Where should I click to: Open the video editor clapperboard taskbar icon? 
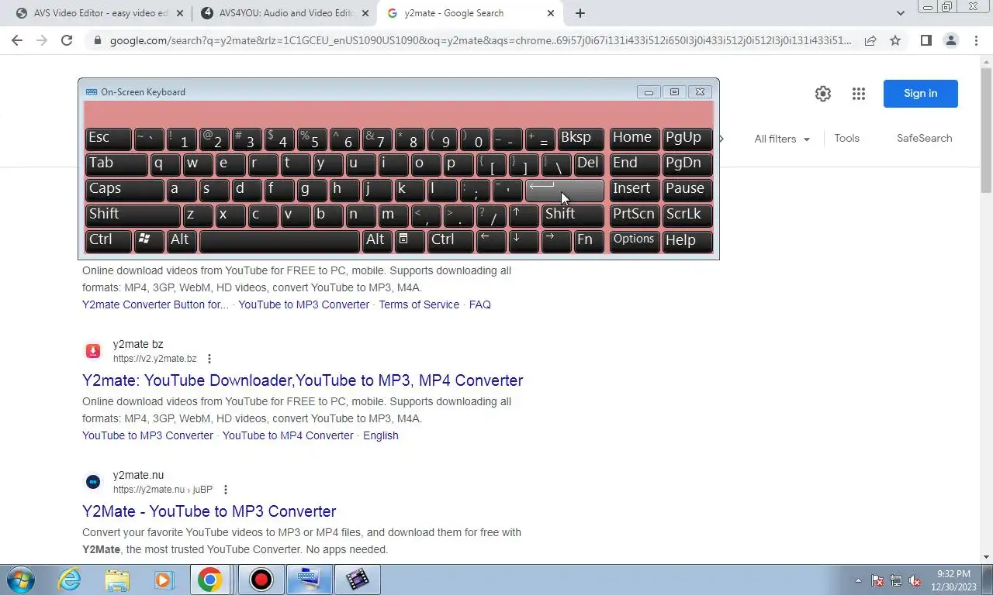click(358, 580)
